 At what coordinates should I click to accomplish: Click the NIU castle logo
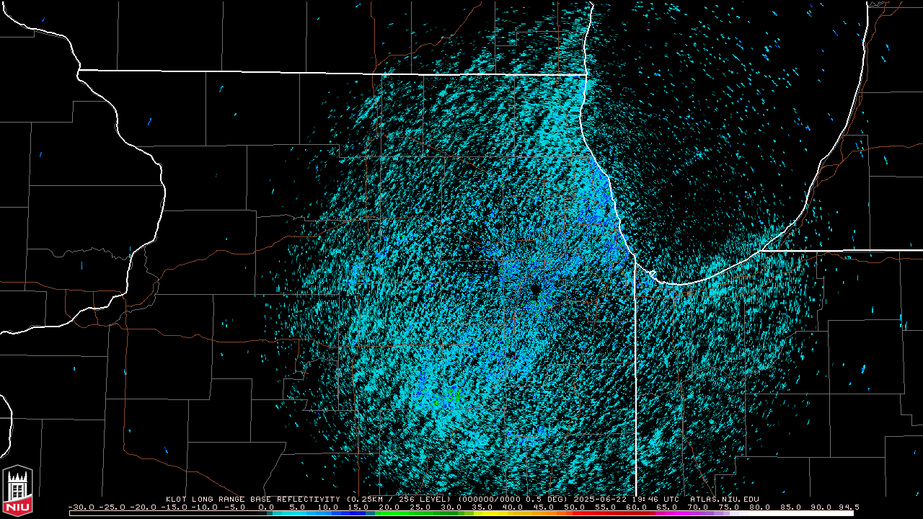point(17,492)
